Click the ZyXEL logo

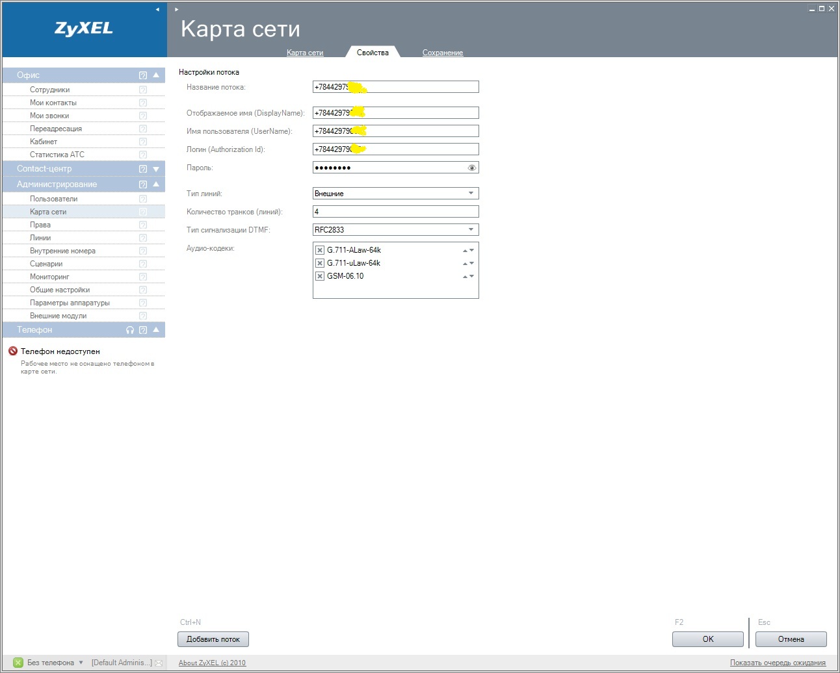coord(84,29)
